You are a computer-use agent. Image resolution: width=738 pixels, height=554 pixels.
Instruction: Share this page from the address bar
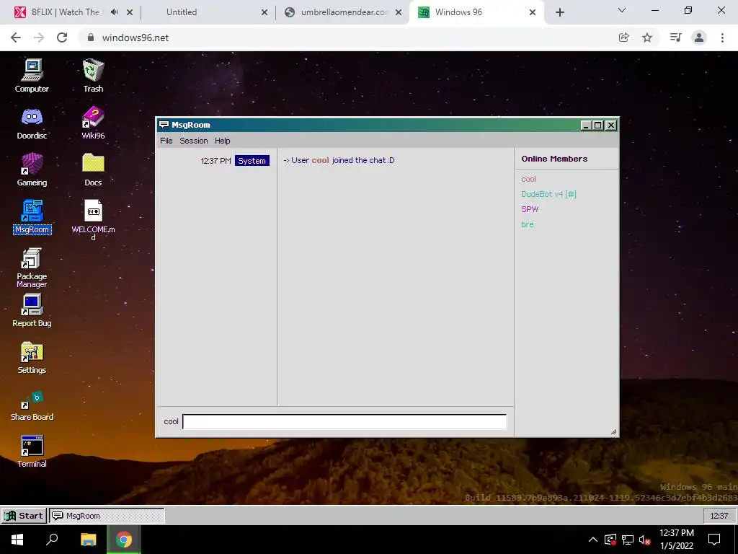(x=623, y=38)
